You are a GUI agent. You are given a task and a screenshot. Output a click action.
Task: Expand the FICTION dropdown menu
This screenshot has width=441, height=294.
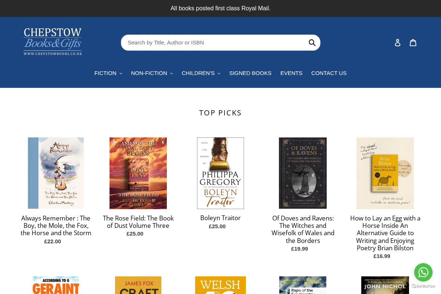(108, 73)
